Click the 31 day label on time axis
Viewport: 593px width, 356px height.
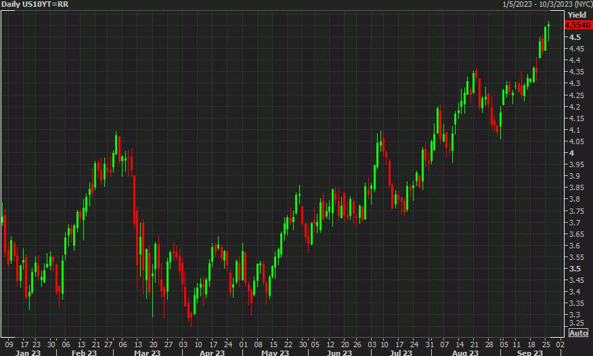pos(430,344)
